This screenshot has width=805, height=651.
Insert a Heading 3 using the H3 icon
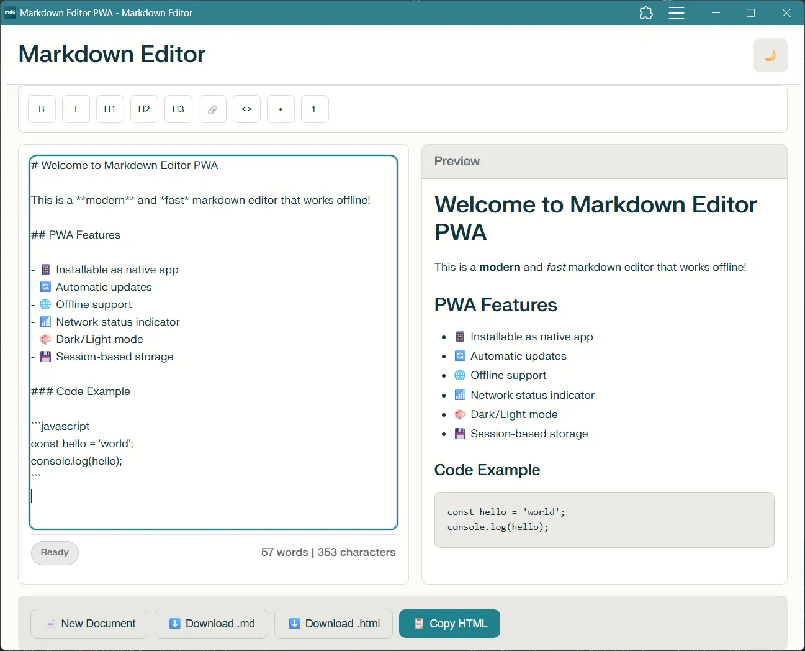[x=178, y=109]
